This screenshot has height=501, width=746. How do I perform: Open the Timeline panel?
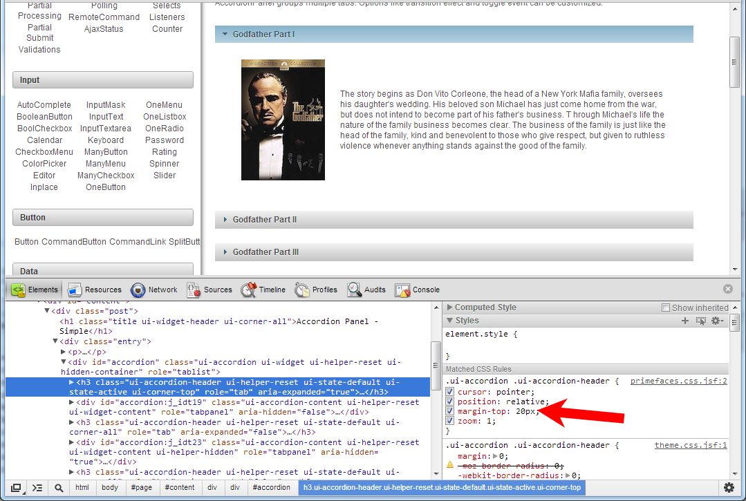click(263, 290)
